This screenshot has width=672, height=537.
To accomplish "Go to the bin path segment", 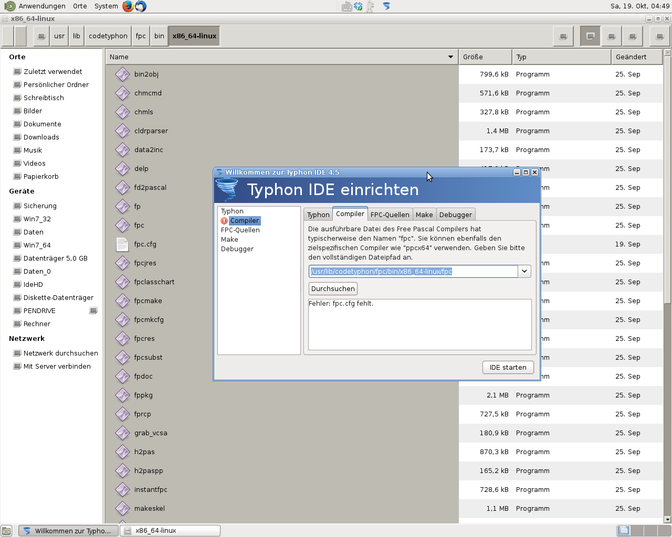I will point(159,36).
